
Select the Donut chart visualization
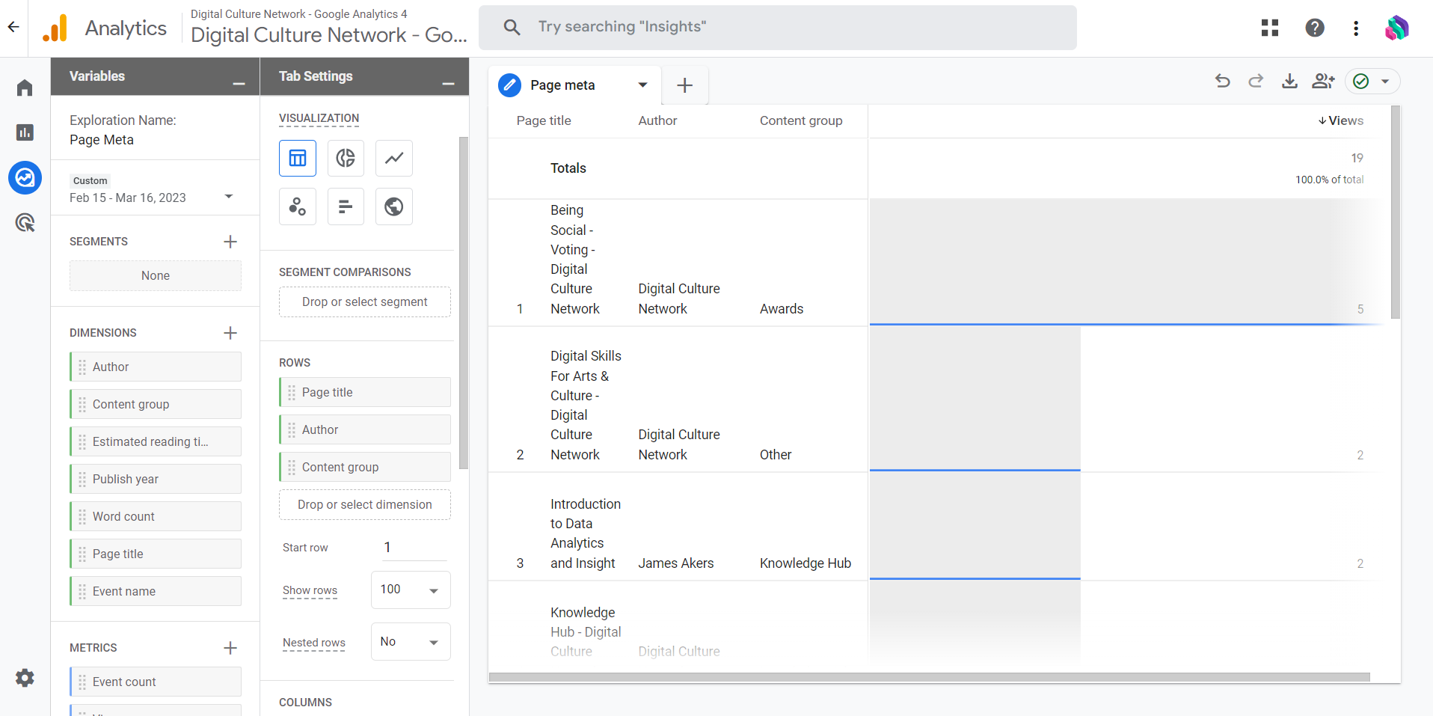[346, 158]
